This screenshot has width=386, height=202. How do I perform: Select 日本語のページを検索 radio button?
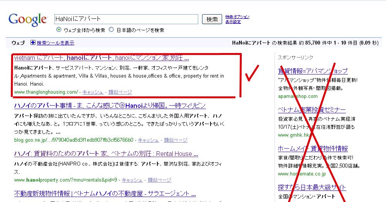coord(111,30)
